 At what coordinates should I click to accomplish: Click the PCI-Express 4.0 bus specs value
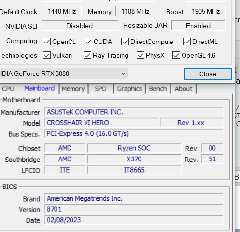(x=134, y=134)
